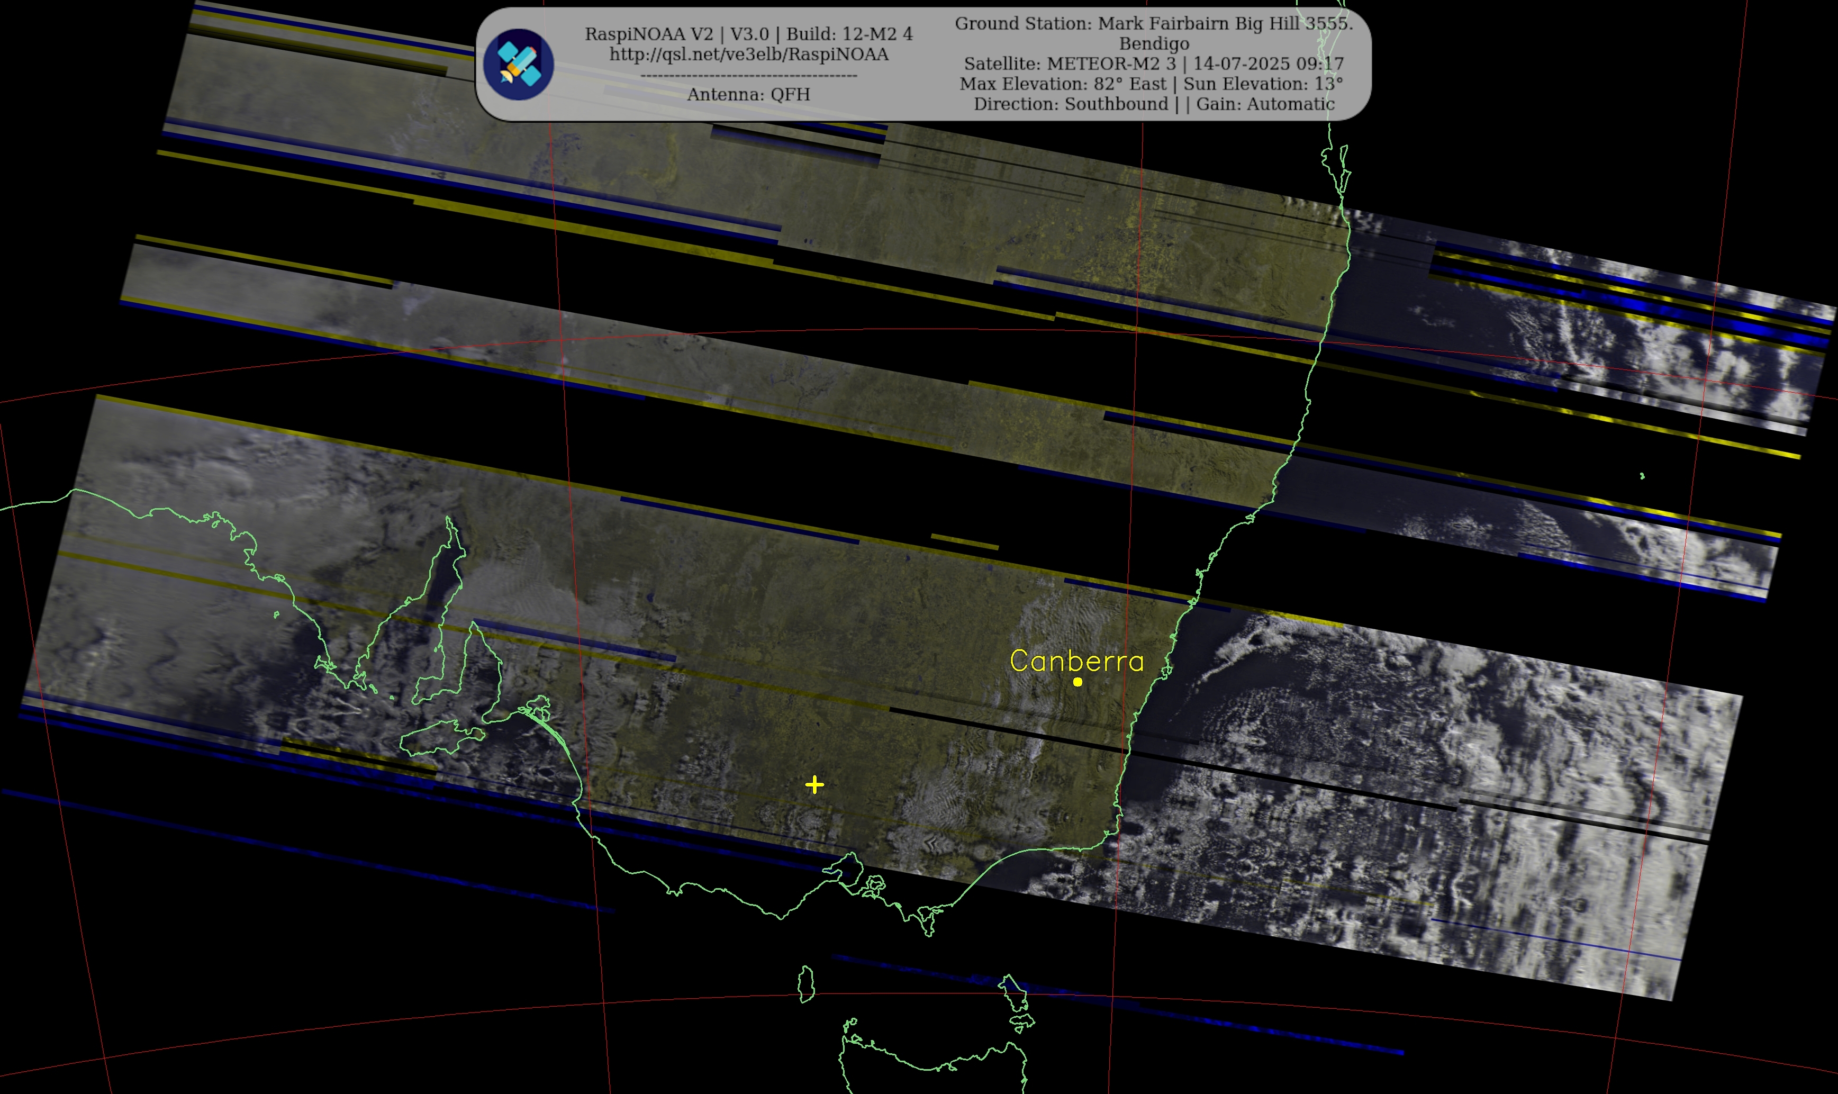Image resolution: width=1838 pixels, height=1094 pixels.
Task: Click the yellow ground station crosshair marker
Action: click(814, 784)
